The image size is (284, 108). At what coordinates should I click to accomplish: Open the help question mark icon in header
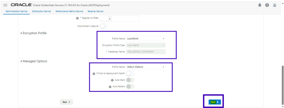click(267, 5)
